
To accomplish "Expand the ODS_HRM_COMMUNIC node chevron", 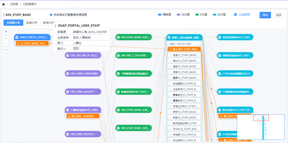I will point(67,74).
